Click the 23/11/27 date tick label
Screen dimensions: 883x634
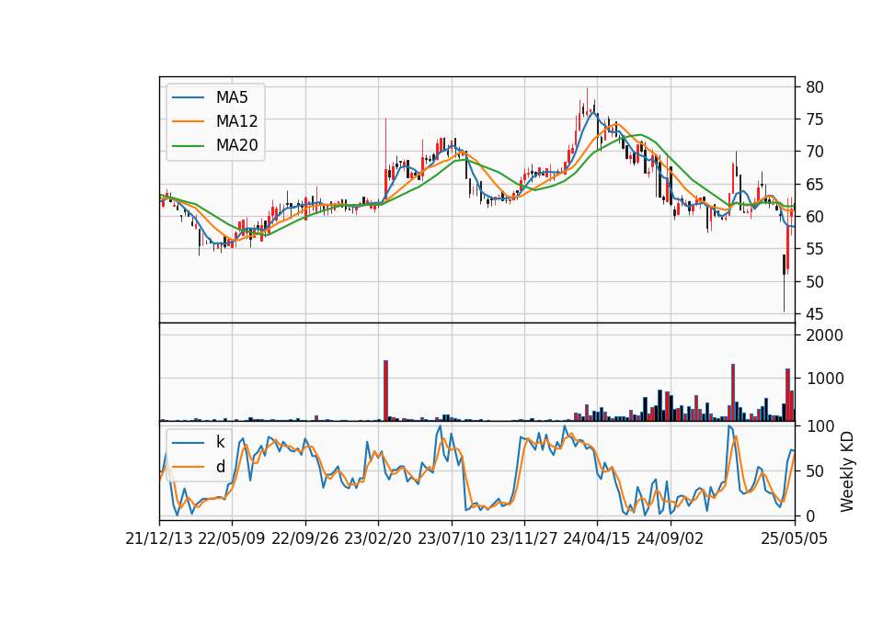(x=524, y=538)
